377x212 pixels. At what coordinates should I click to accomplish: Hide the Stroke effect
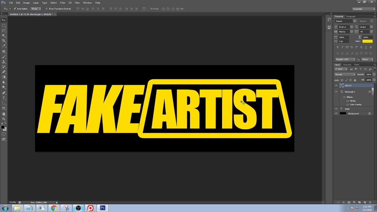[348, 101]
